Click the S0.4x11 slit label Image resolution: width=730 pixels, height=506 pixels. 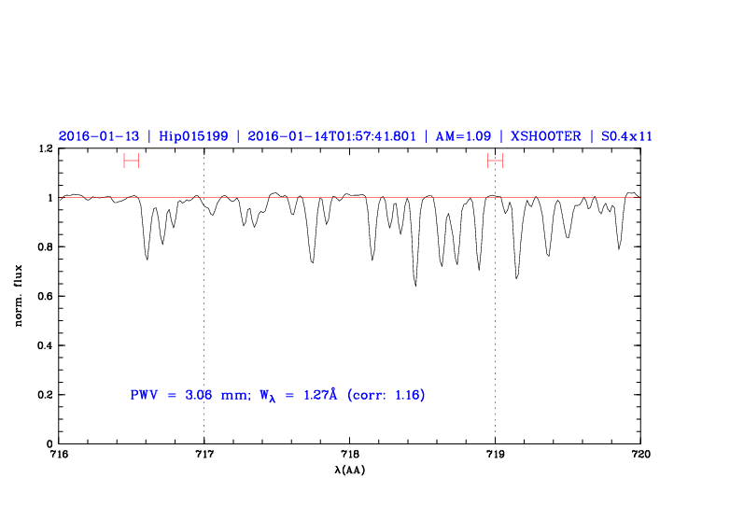pyautogui.click(x=621, y=136)
